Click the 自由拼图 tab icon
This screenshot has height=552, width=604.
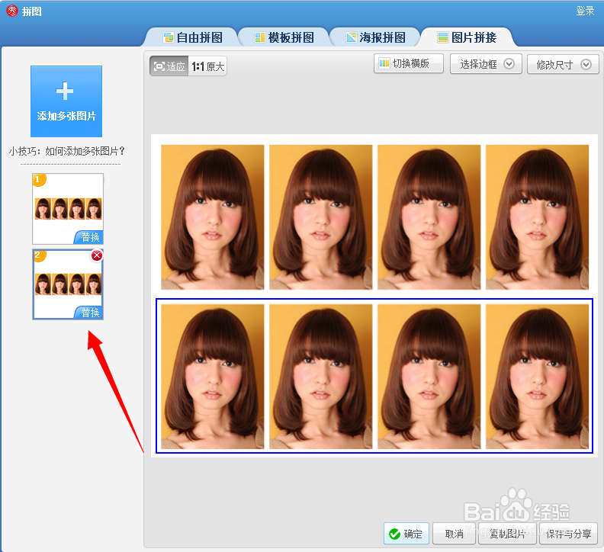click(169, 37)
